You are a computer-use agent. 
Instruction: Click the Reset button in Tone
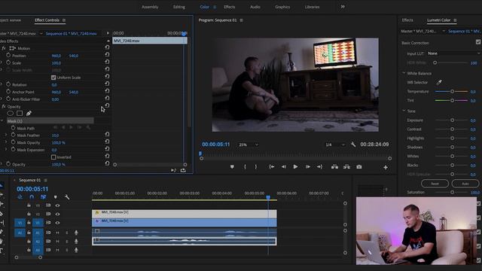435,184
